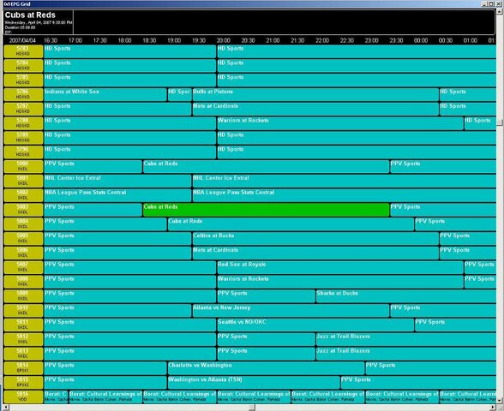The width and height of the screenshot is (504, 411).
Task: Click channel 5814 EPSX1 cell
Action: click(23, 368)
